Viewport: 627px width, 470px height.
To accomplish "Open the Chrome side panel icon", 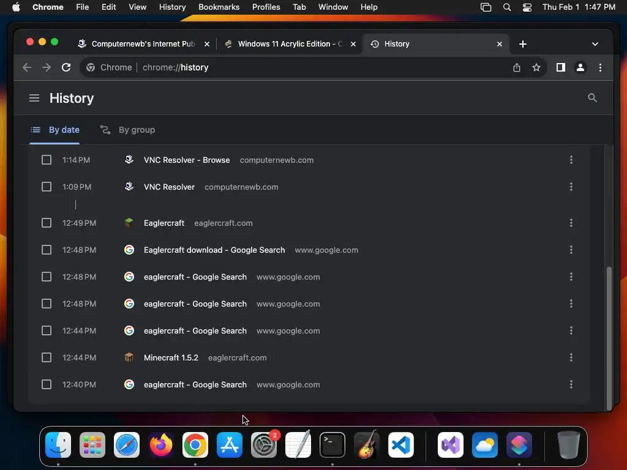I will point(561,67).
